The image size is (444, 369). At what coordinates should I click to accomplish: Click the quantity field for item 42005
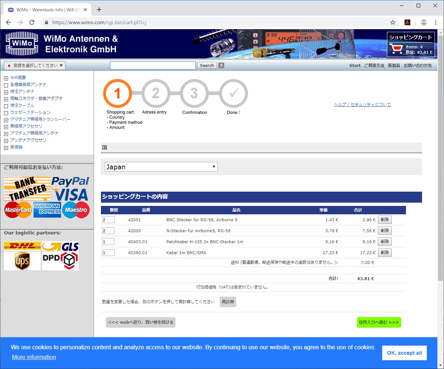coord(108,231)
